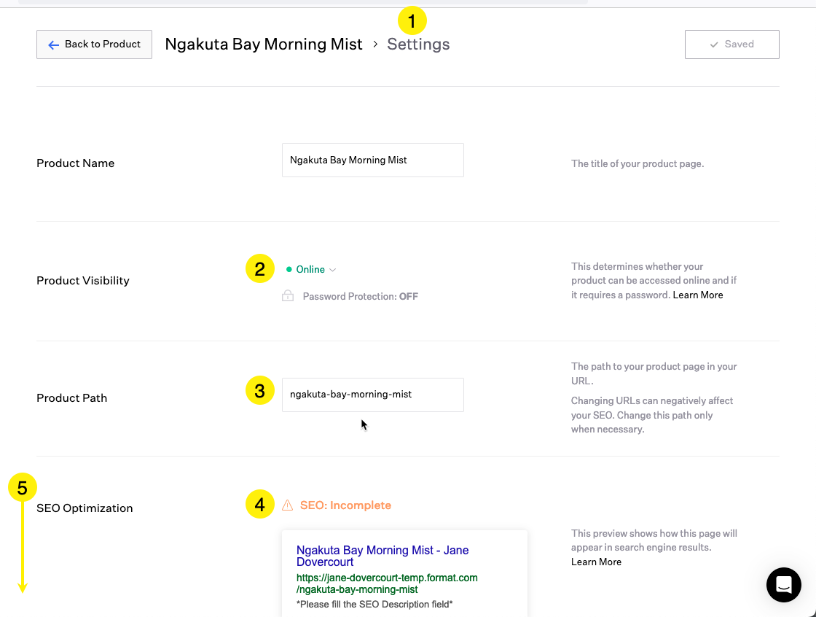
Task: Click the breadcrumb chevron before Settings
Action: tap(375, 44)
